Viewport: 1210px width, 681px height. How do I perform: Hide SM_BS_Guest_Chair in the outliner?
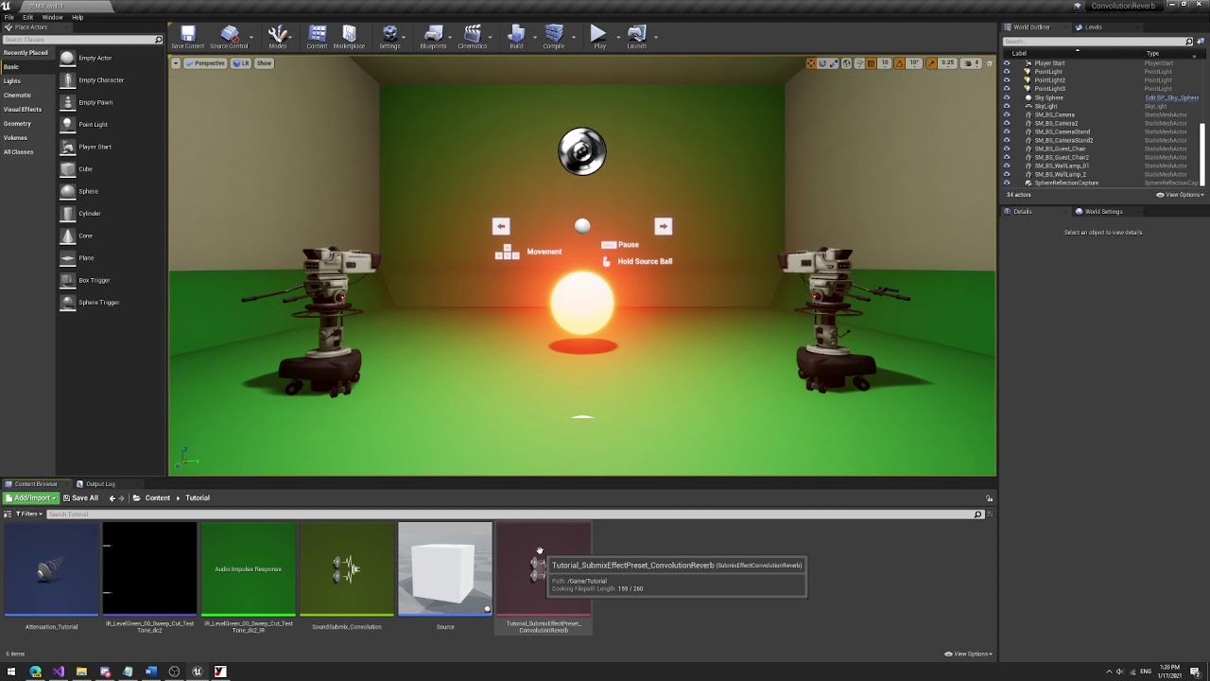tap(1007, 148)
